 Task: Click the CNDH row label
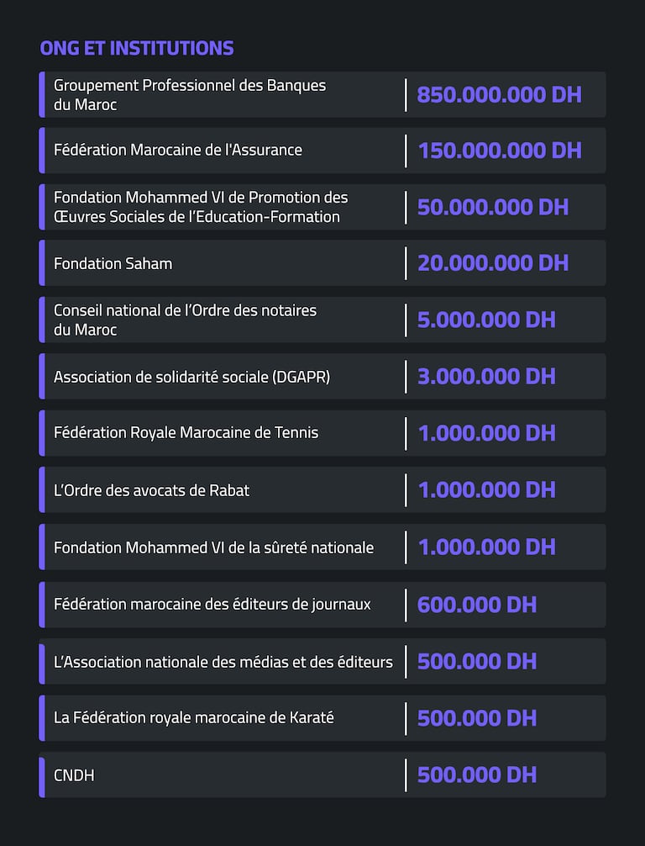74,775
